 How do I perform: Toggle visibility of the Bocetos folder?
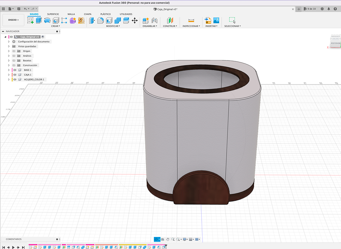click(x=14, y=61)
